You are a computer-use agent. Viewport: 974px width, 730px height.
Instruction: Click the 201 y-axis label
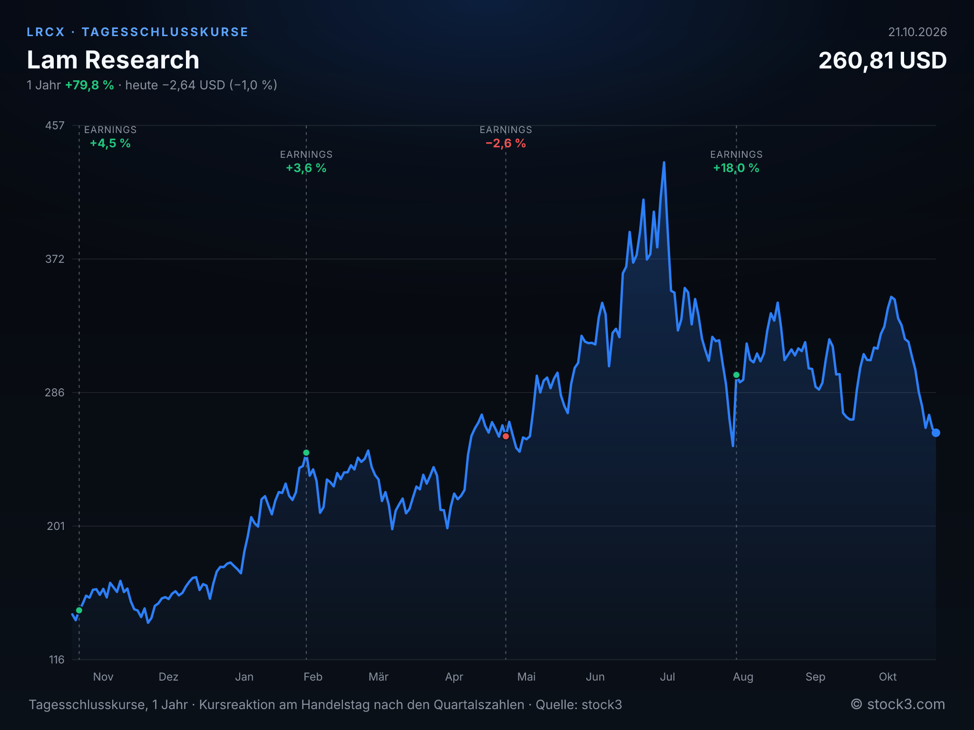[55, 526]
